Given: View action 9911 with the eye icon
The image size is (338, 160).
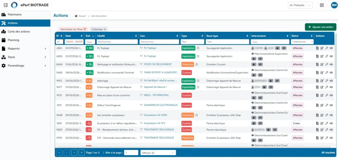Looking at the screenshot, I should (331, 105).
